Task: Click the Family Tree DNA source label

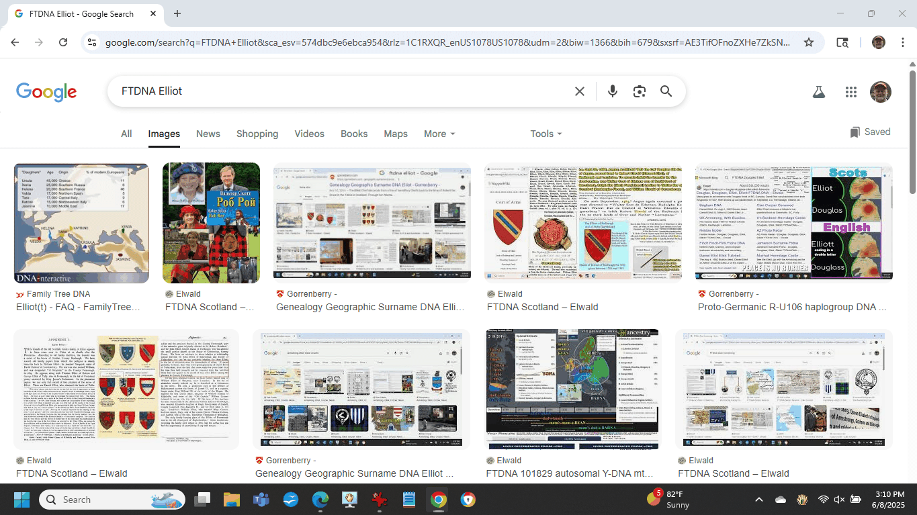Action: [58, 294]
